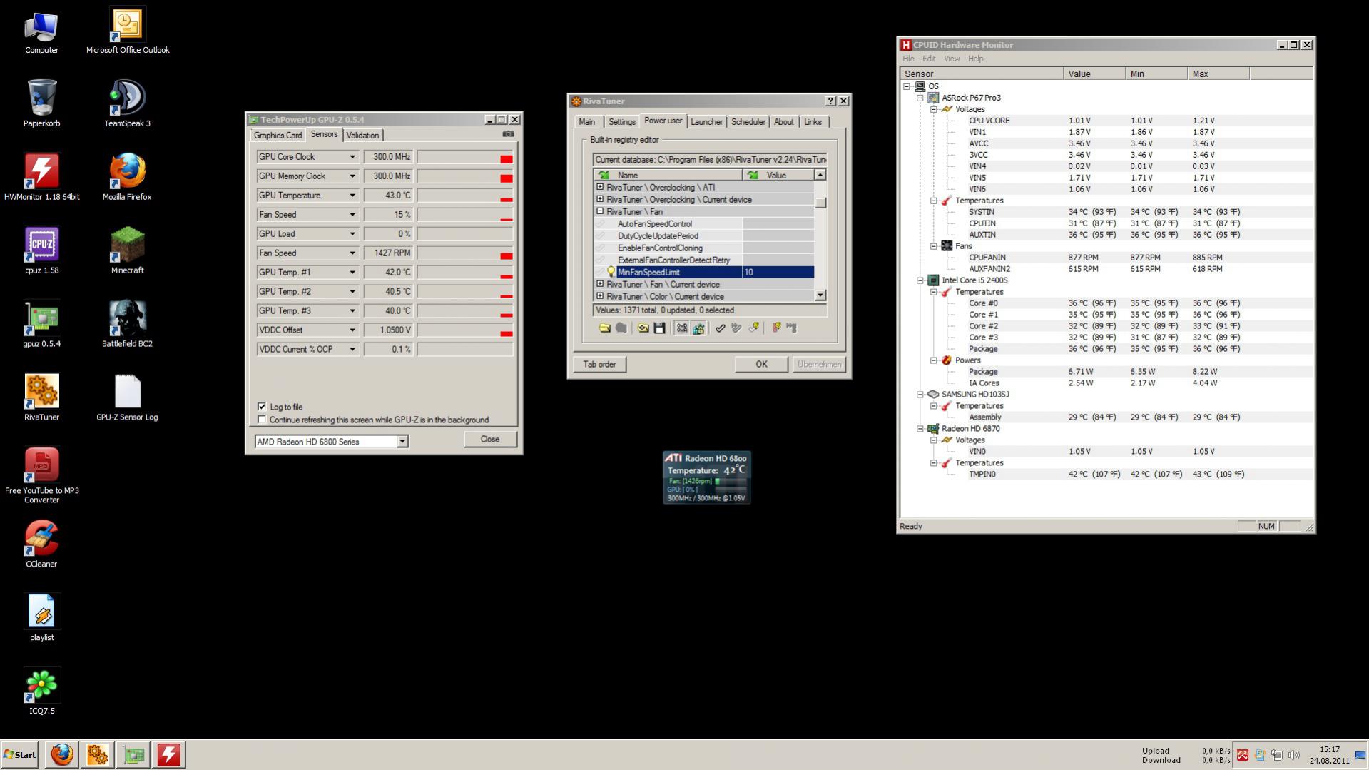Open the VDDC Current % OCP dropdown
The height and width of the screenshot is (770, 1369).
pos(352,350)
